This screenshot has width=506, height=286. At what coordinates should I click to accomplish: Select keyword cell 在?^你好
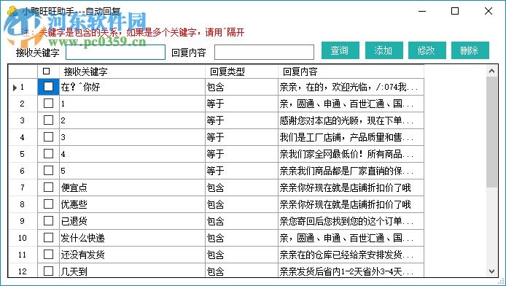pos(132,87)
